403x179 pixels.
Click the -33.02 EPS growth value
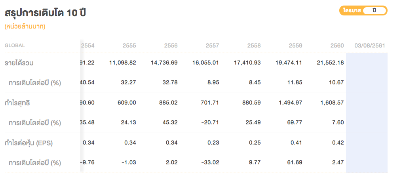(210, 162)
